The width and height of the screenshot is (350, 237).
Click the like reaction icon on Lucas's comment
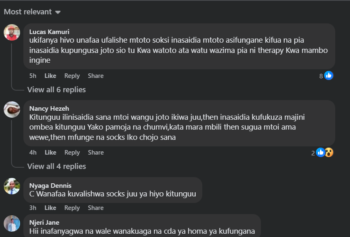[x=328, y=75]
